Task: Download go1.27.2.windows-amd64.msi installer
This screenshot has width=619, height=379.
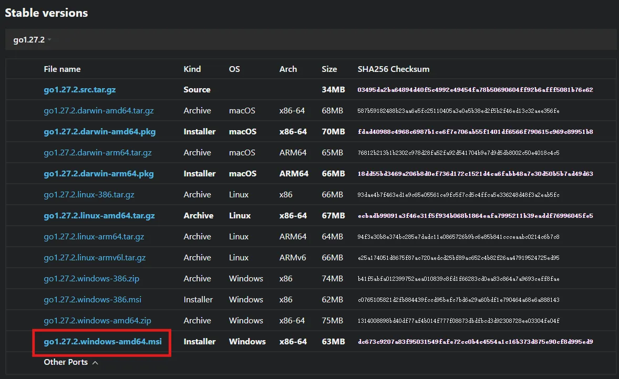Action: click(102, 342)
